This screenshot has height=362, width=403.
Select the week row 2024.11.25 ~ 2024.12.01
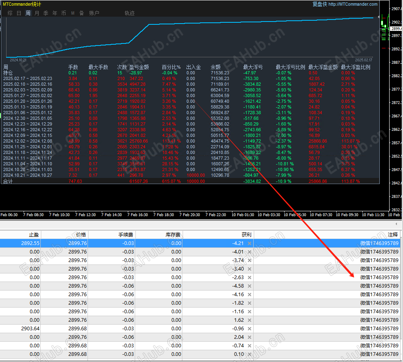(190, 147)
